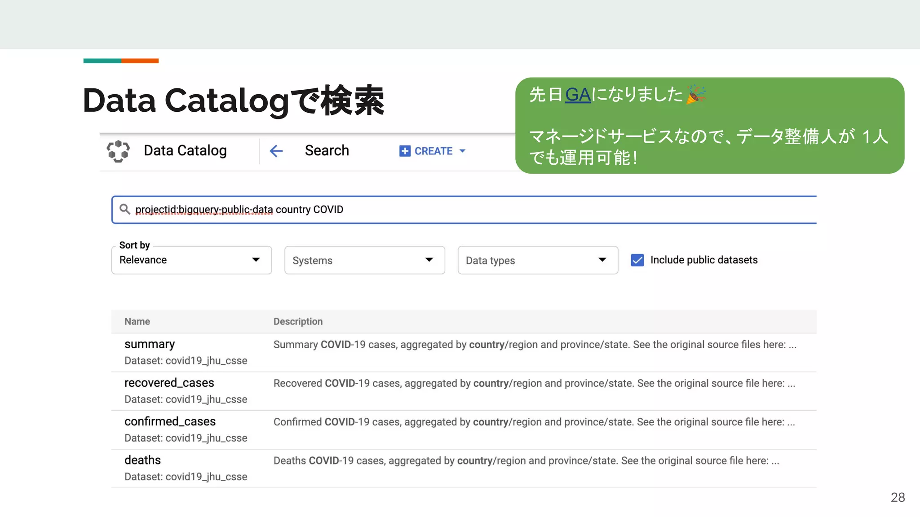920x517 pixels.
Task: Click the magnifying glass search icon
Action: pos(124,209)
